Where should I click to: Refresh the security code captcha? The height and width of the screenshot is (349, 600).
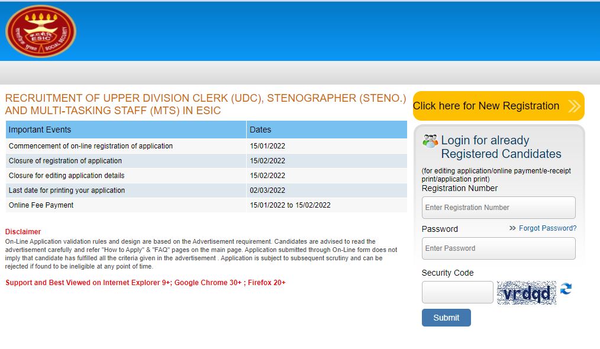pyautogui.click(x=566, y=289)
